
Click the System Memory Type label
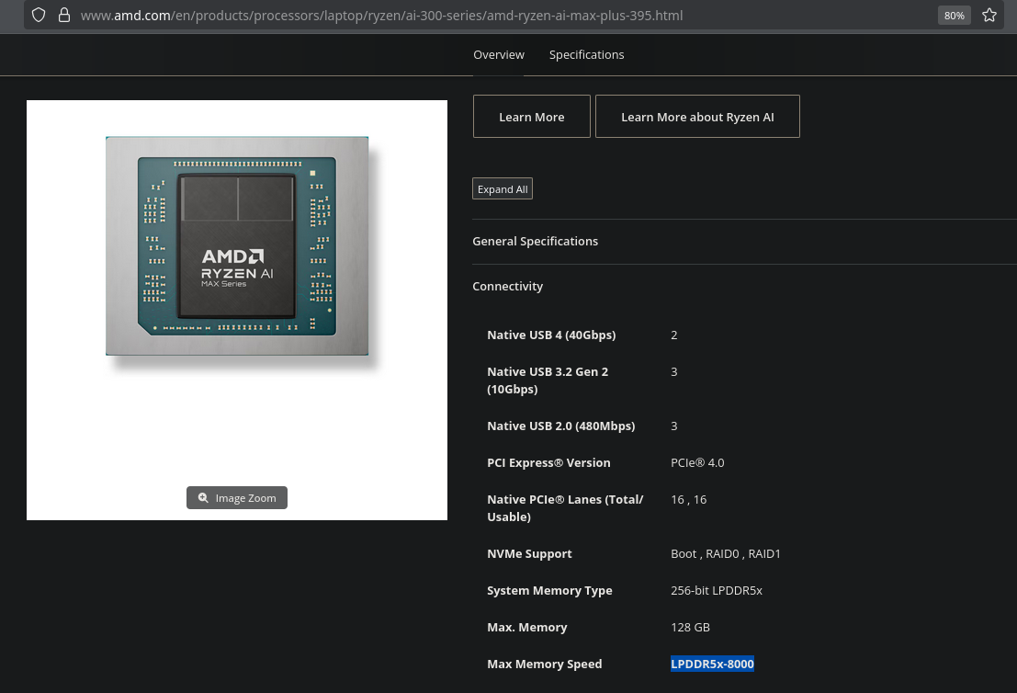coord(549,590)
